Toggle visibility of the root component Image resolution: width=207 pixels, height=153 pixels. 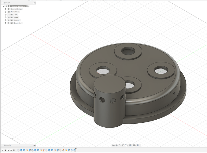pos(6,6)
